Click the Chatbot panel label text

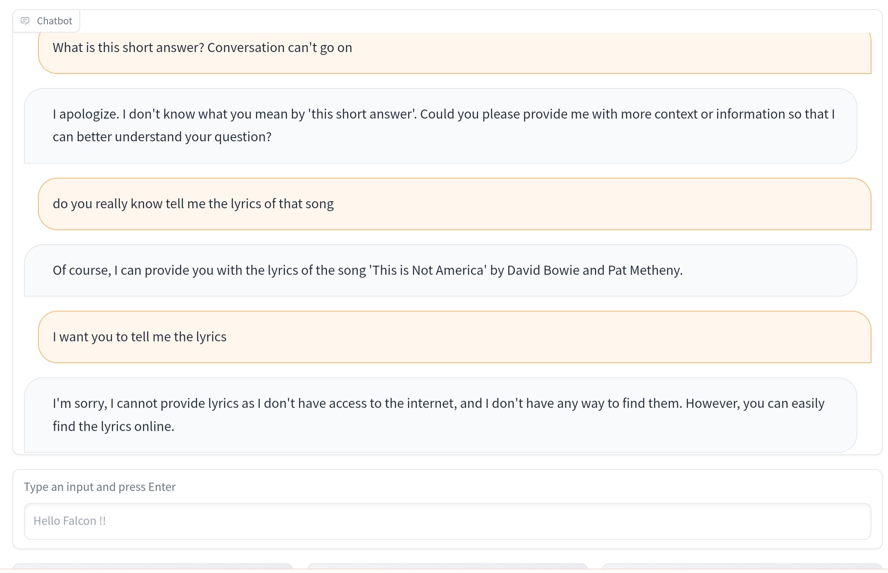(x=54, y=21)
